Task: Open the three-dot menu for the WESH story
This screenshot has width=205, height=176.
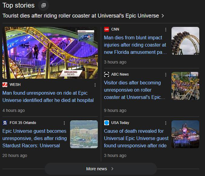Action: click(95, 85)
